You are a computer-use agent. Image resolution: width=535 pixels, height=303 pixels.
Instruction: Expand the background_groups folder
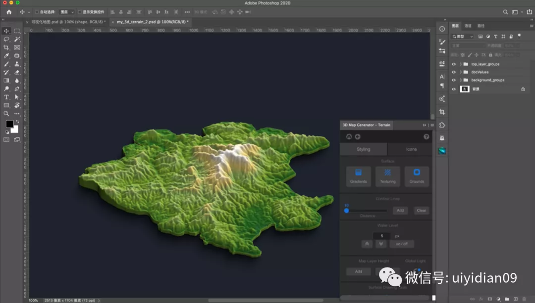(461, 80)
